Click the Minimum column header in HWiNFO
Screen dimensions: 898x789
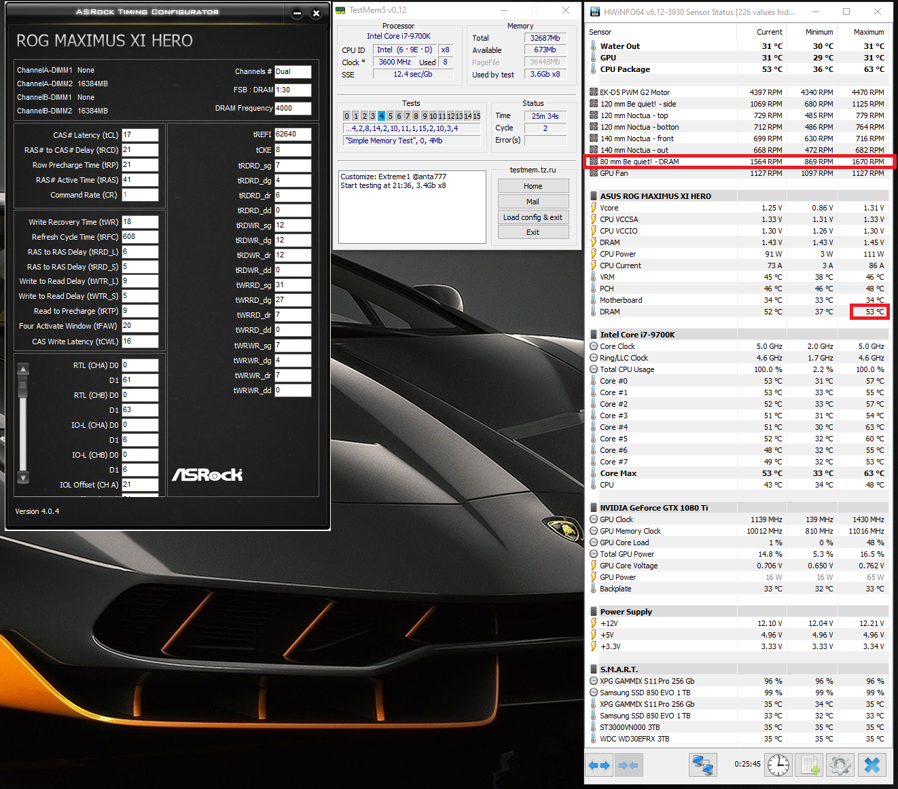[x=819, y=32]
